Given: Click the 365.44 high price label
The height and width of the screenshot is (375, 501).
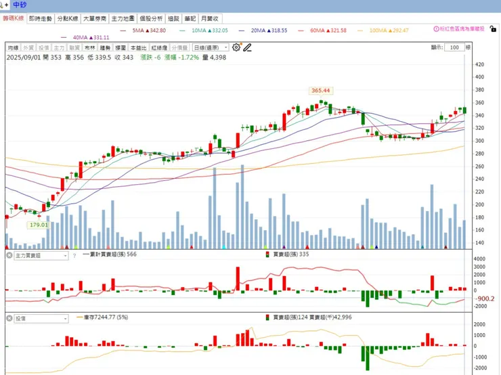Looking at the screenshot, I should tap(320, 91).
